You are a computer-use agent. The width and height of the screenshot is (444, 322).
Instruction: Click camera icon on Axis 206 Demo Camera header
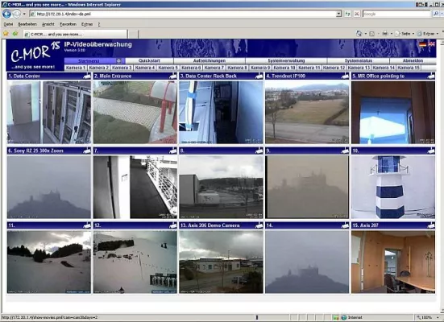[x=259, y=225]
